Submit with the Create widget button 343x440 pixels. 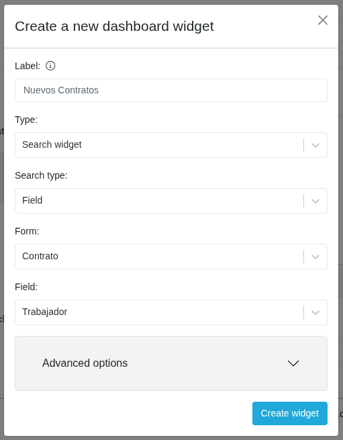tap(290, 413)
